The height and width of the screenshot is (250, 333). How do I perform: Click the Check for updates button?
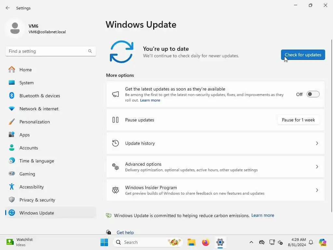coord(303,55)
